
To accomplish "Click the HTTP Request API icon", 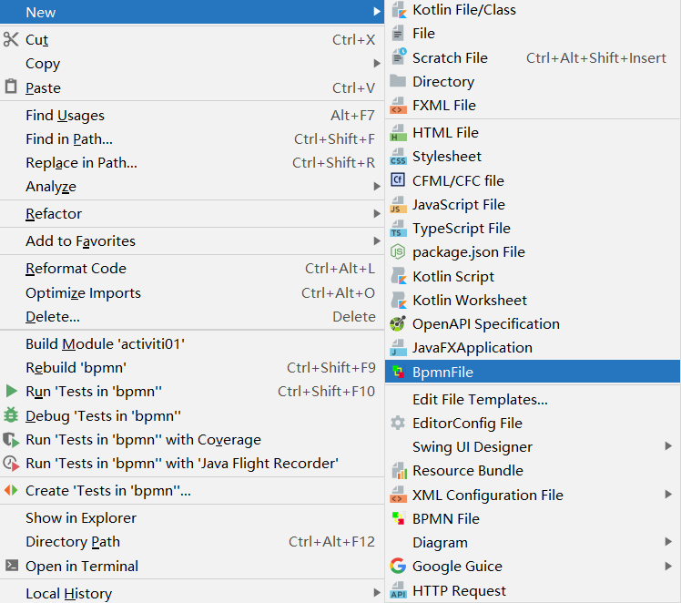I will tap(398, 590).
